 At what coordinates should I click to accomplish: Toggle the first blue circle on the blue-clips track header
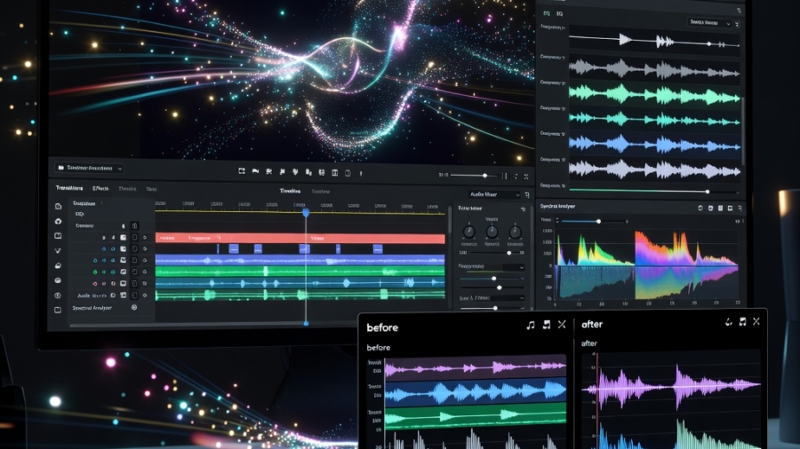[104, 249]
